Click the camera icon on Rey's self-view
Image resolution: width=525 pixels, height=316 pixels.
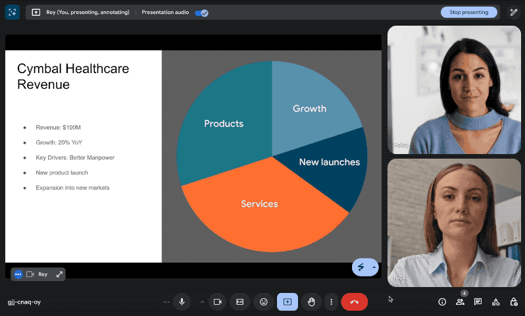coord(30,274)
